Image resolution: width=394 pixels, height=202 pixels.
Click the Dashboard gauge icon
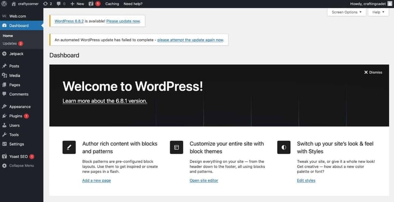[x=4, y=25]
